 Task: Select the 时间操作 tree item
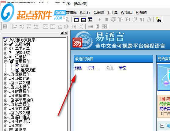22,92
